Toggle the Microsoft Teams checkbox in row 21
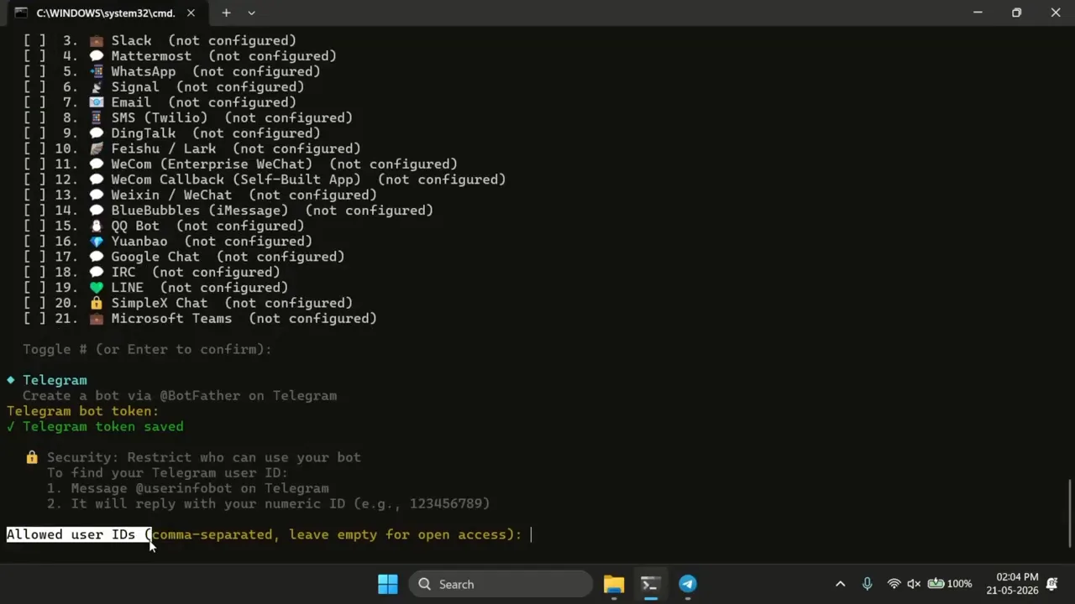This screenshot has height=604, width=1075. click(x=34, y=318)
